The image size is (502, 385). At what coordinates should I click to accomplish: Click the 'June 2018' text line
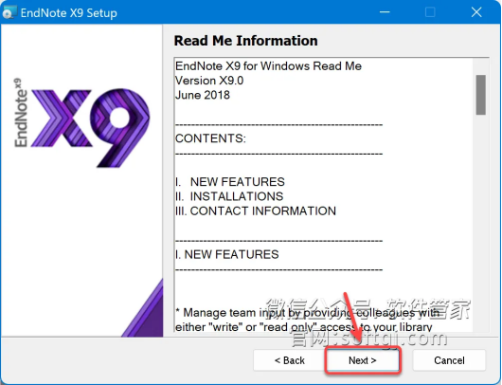pos(203,95)
